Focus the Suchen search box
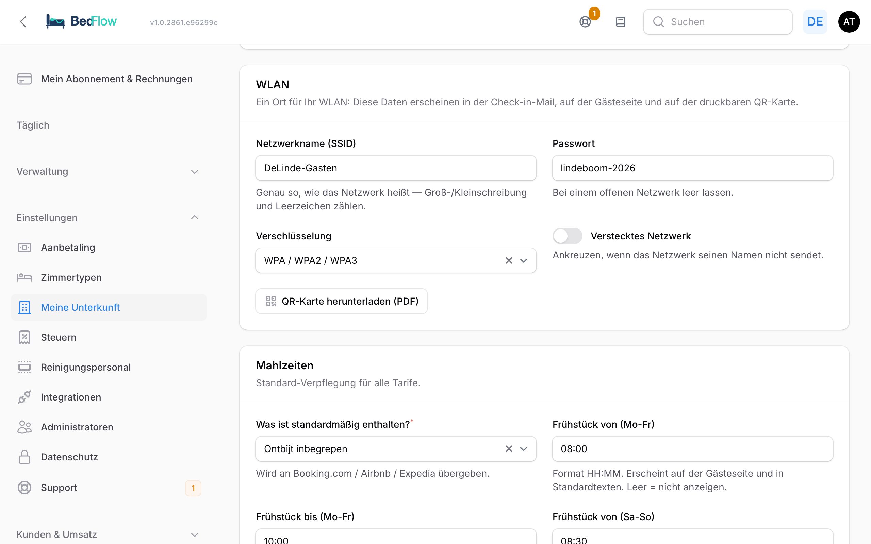This screenshot has width=871, height=544. [718, 22]
